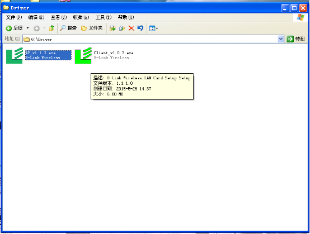Maximize the Driver window
Viewport: 310px width, 234px height.
point(294,8)
